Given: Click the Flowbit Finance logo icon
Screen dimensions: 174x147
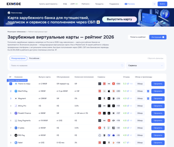Looking at the screenshot, I should (16, 113).
